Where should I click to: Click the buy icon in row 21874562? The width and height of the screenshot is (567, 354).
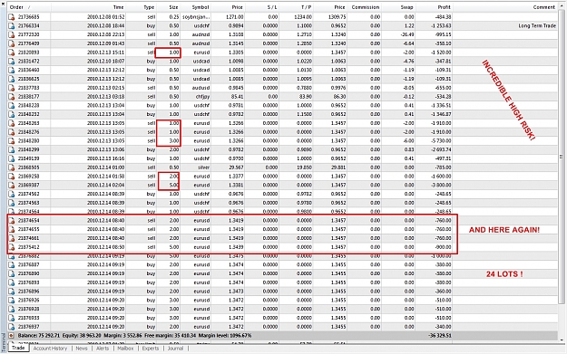12,194
